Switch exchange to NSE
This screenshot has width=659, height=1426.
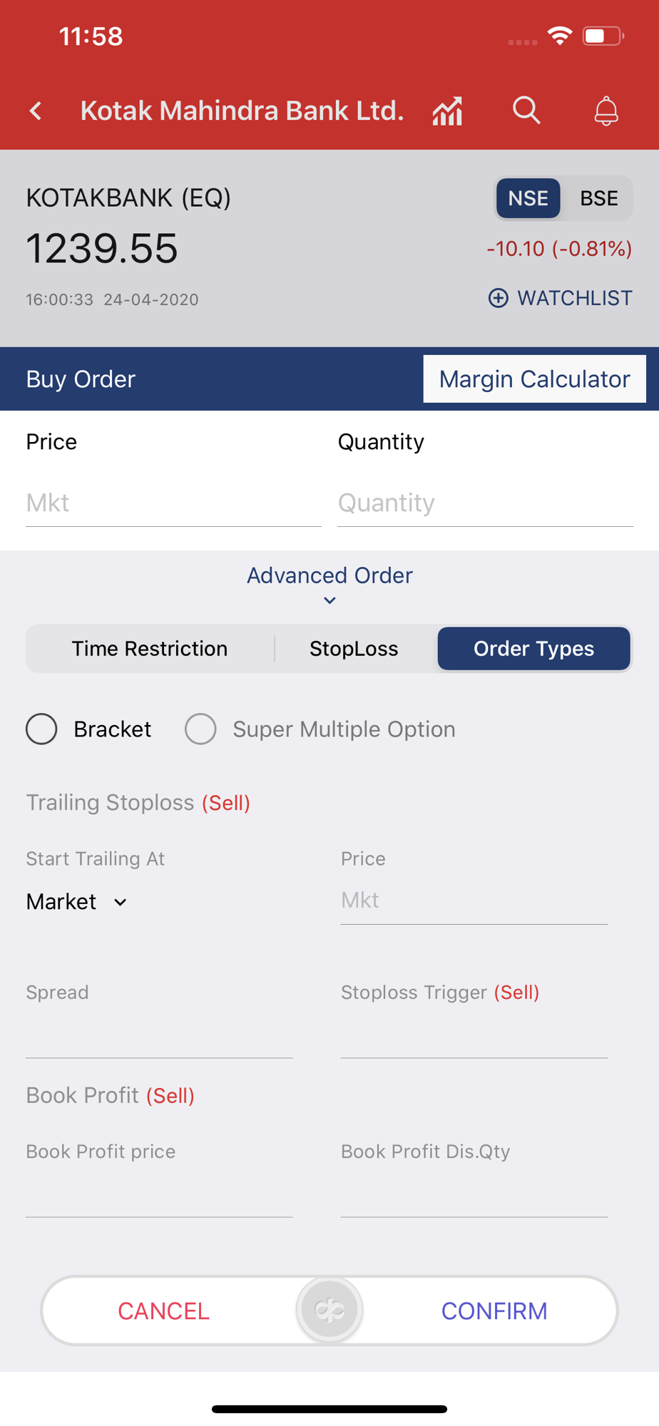(x=528, y=198)
